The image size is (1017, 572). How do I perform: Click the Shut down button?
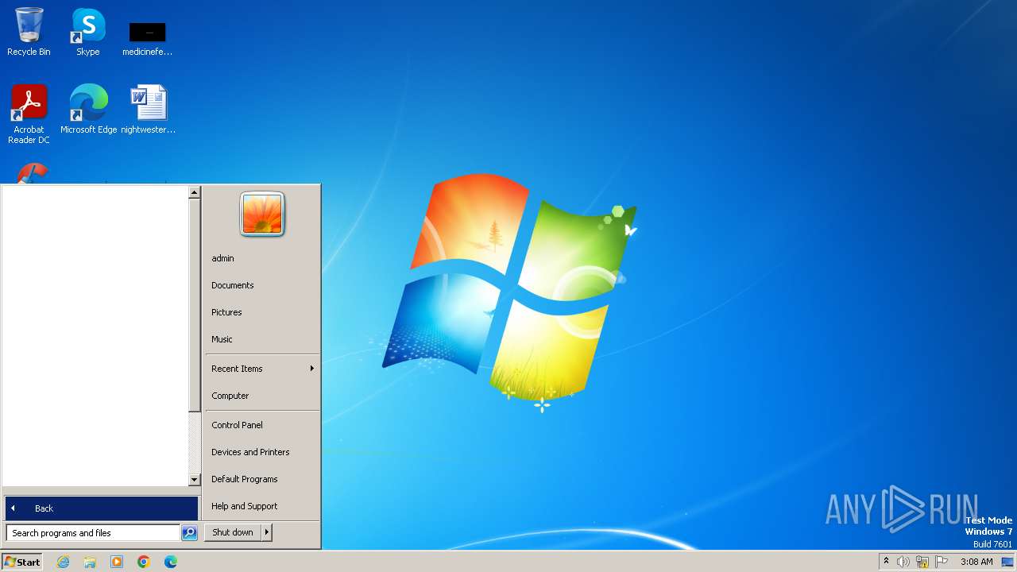point(233,532)
